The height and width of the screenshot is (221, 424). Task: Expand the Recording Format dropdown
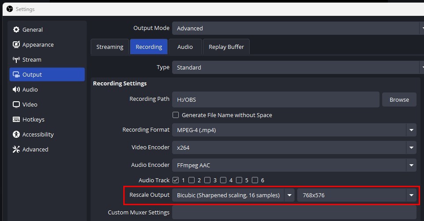click(x=411, y=130)
